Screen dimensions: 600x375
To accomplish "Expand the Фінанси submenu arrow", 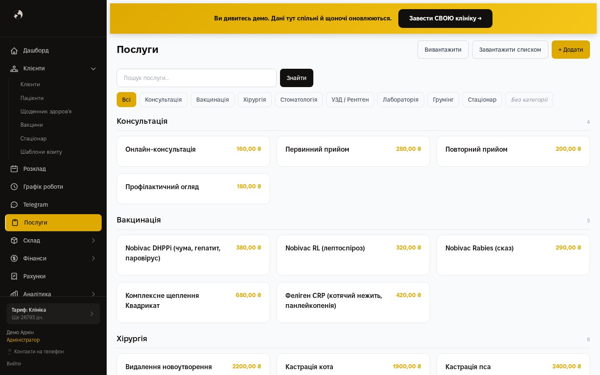I will click(93, 258).
